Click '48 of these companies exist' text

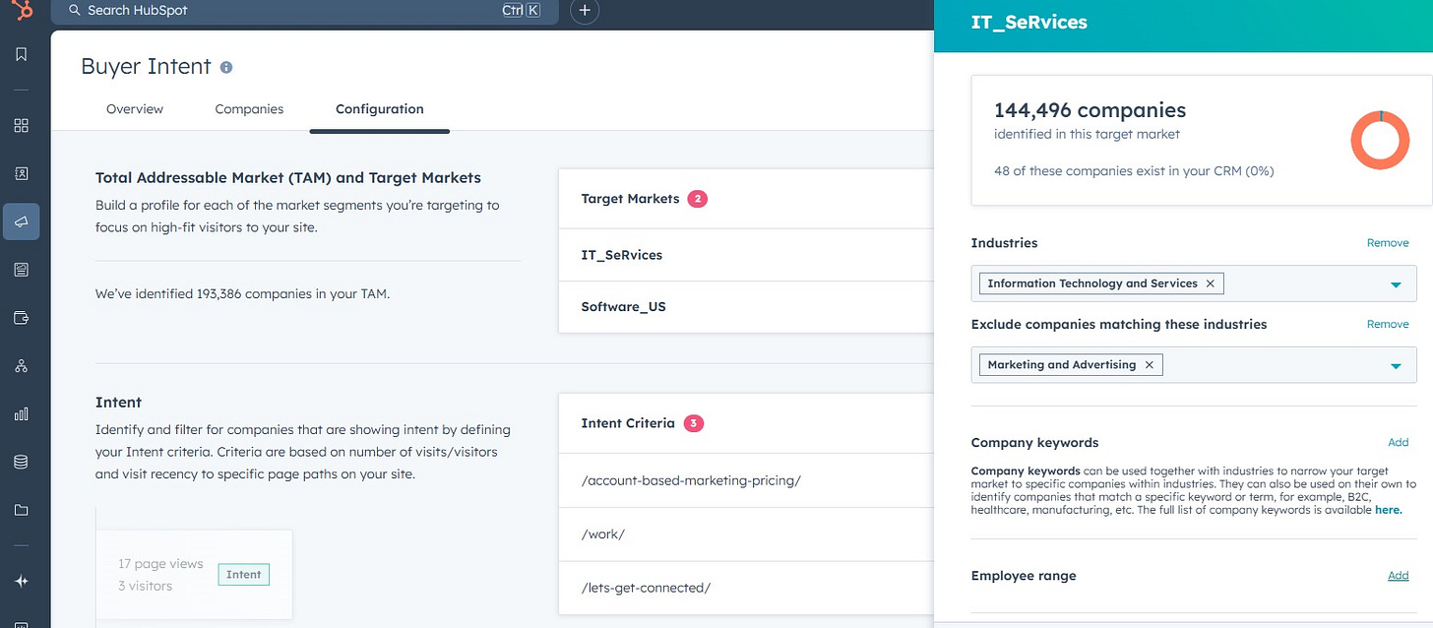[1134, 171]
